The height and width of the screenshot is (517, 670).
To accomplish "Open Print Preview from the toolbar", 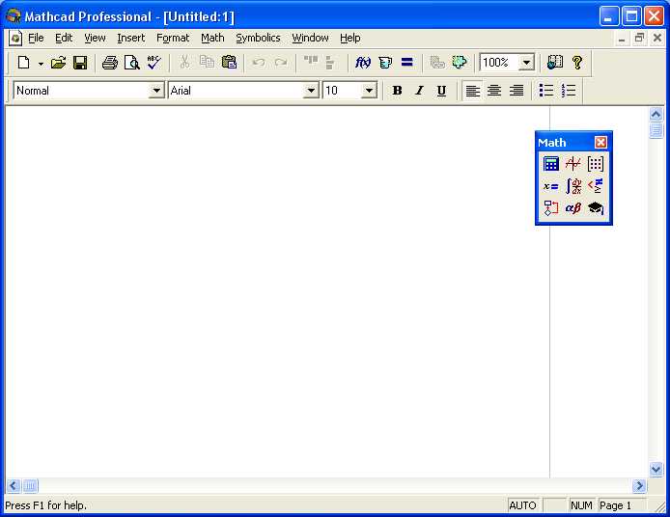I will coord(132,63).
